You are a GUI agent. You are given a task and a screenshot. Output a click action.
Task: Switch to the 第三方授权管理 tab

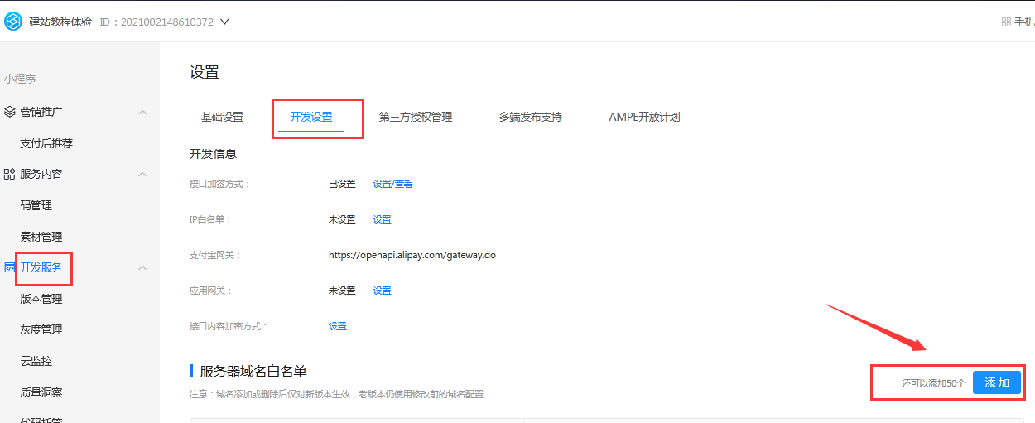coord(416,117)
